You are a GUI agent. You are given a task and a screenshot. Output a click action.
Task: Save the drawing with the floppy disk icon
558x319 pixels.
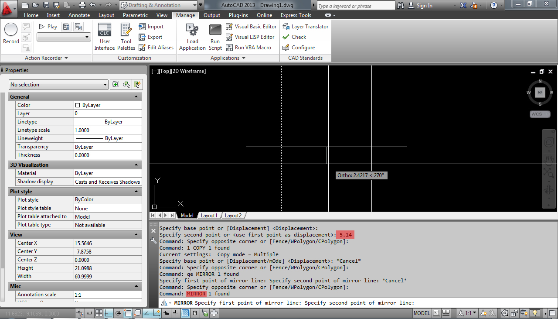click(46, 5)
